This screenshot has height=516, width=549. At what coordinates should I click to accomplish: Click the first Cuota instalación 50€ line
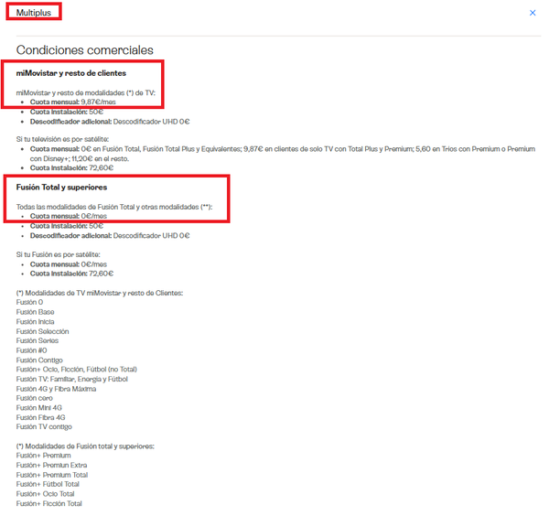pos(67,112)
